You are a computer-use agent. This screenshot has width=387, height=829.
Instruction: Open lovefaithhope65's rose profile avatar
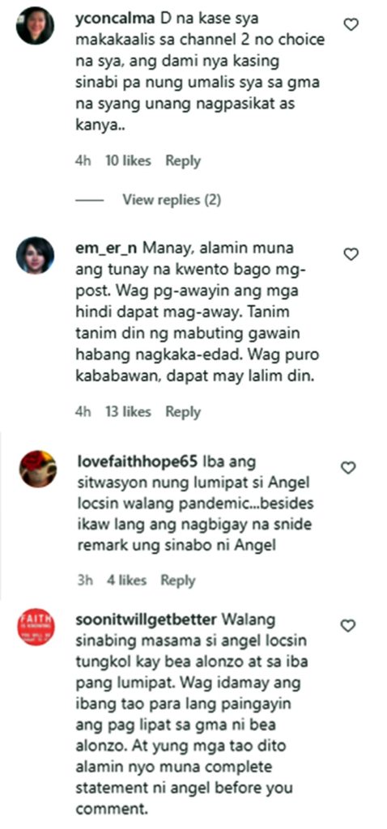pyautogui.click(x=38, y=469)
